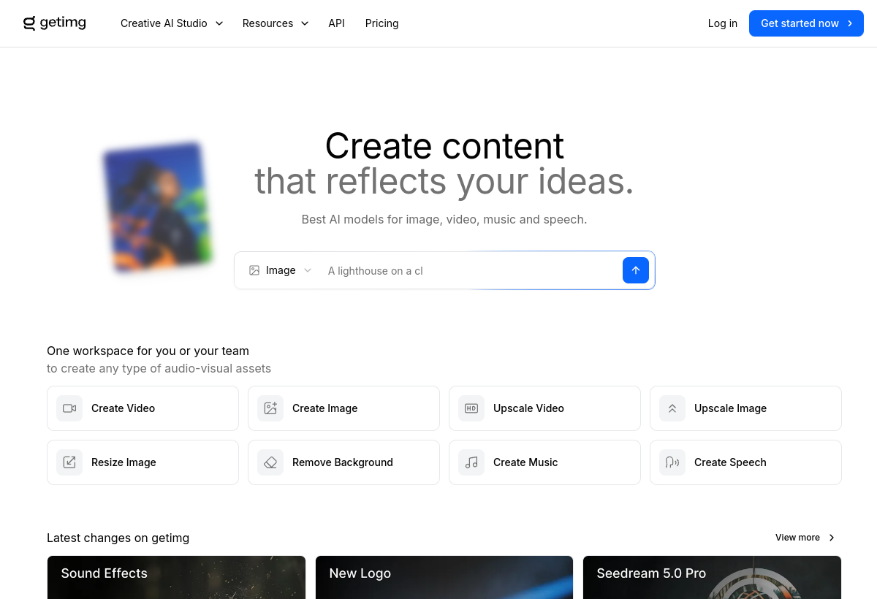877x599 pixels.
Task: Open the Remove Background tool card
Action: click(343, 462)
